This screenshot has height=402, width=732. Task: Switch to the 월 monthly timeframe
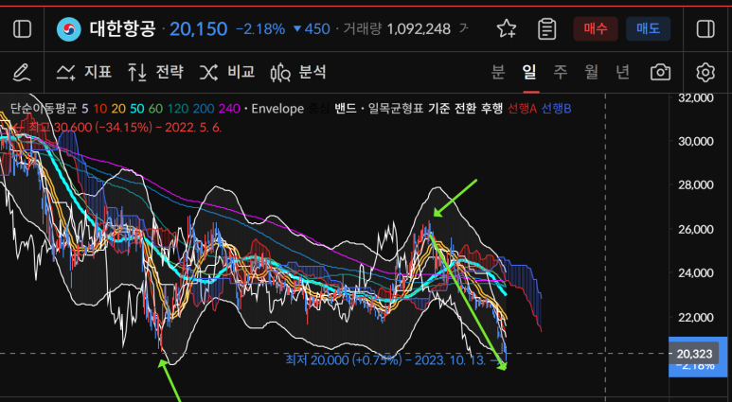coord(592,72)
